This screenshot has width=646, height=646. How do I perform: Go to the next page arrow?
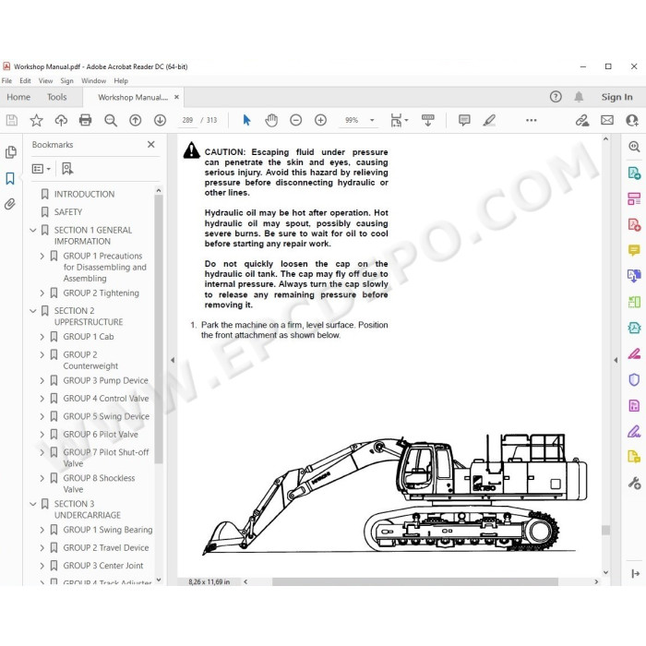160,120
